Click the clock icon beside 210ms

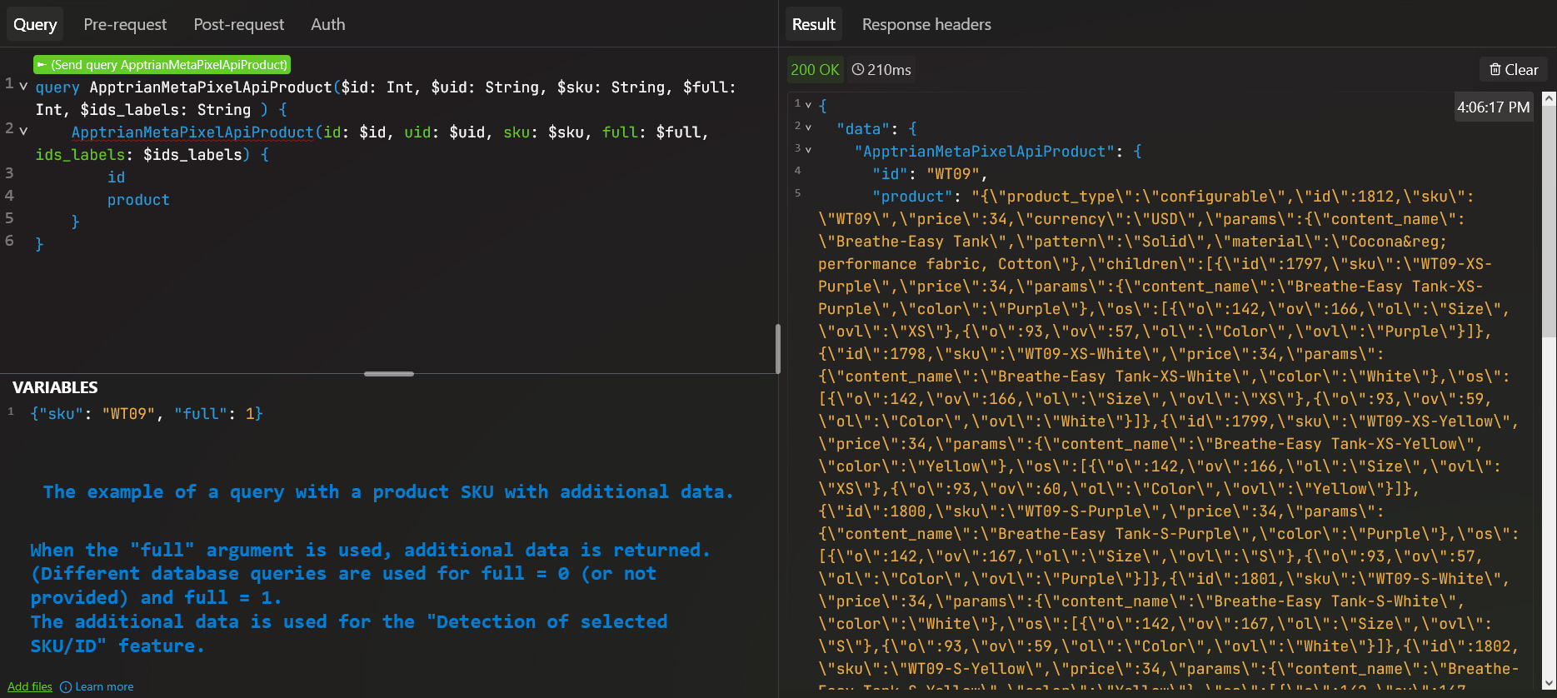tap(858, 70)
